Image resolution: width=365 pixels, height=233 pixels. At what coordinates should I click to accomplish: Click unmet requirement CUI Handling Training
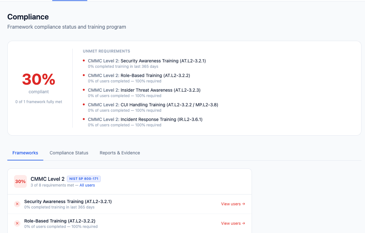pos(153,105)
